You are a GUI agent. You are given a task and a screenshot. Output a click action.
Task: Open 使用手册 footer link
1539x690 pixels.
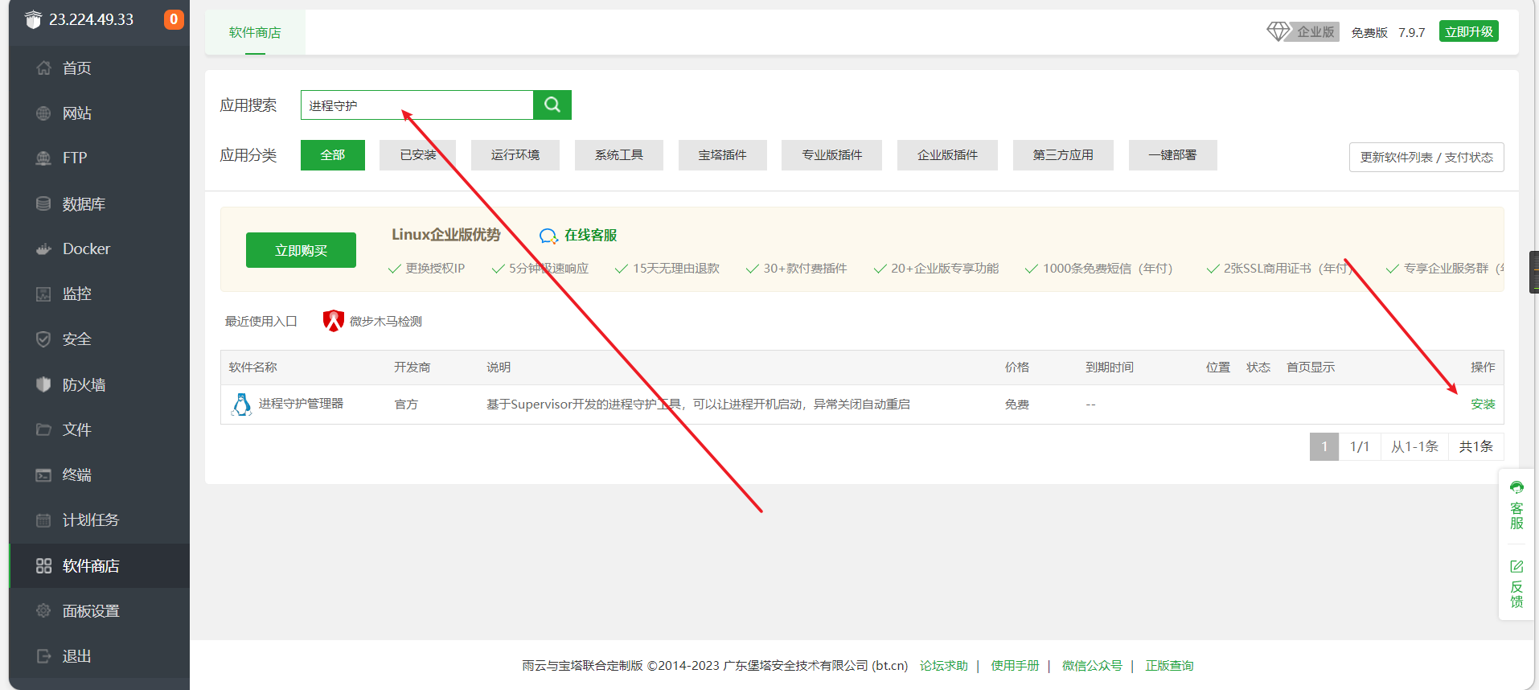[1015, 666]
